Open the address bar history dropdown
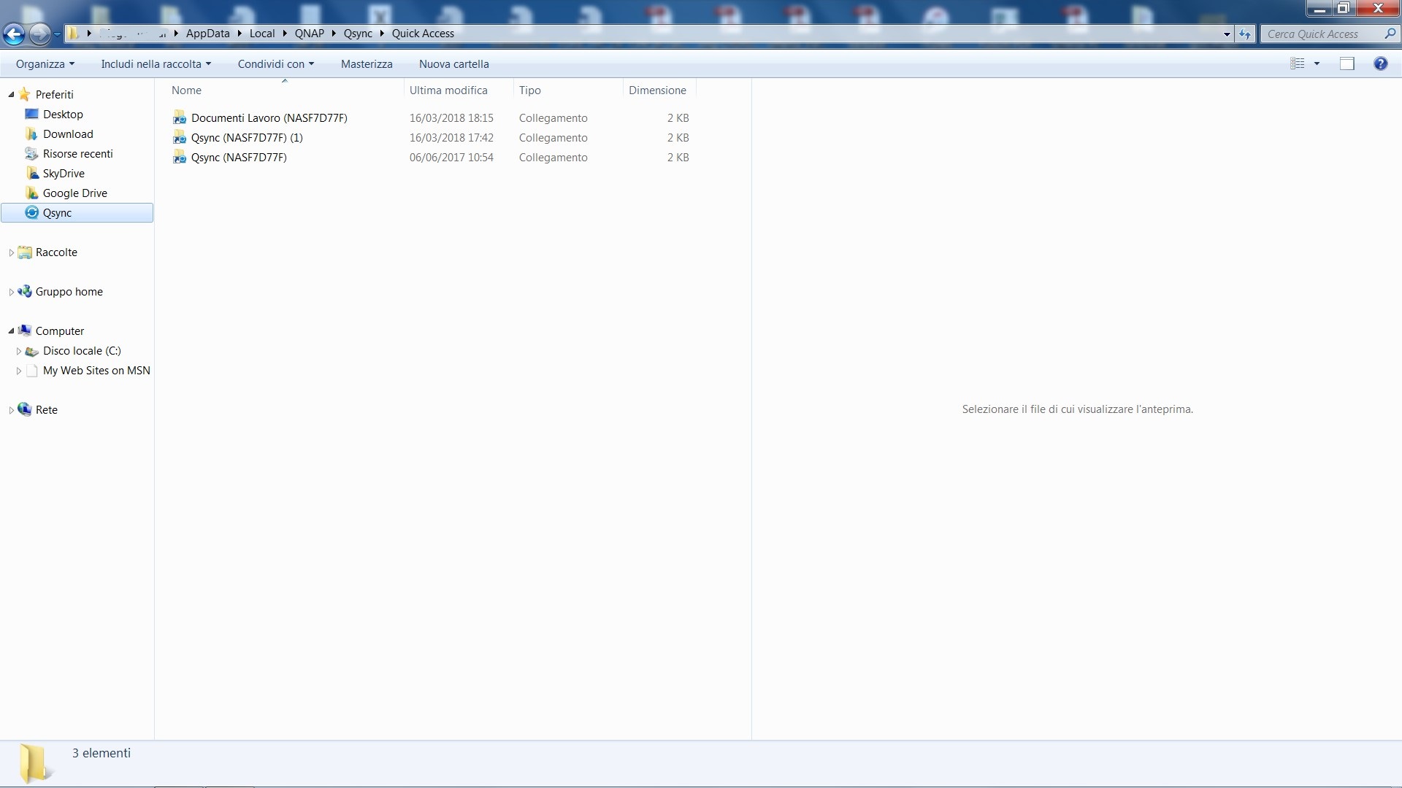 click(x=1227, y=34)
